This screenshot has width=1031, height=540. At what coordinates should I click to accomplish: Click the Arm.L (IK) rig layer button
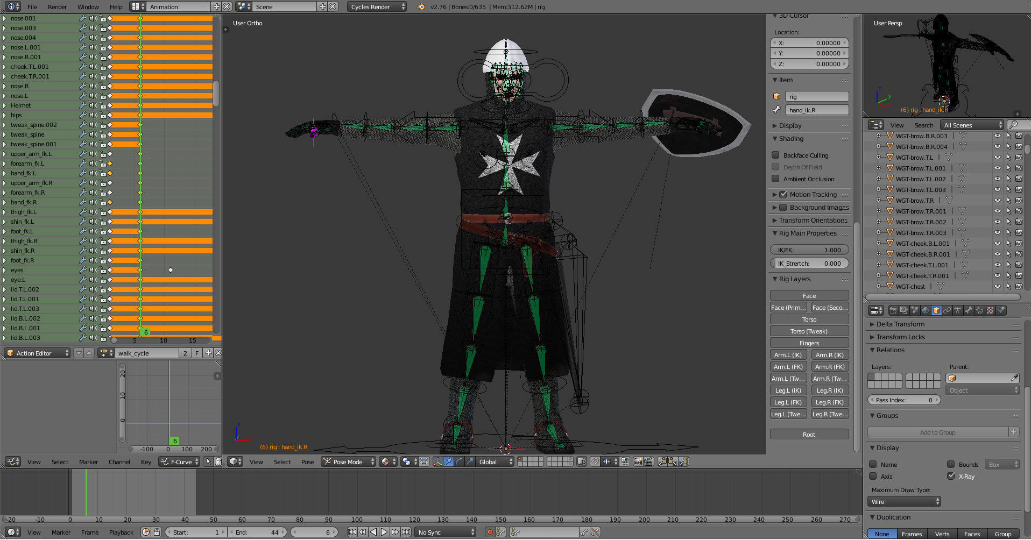point(788,354)
